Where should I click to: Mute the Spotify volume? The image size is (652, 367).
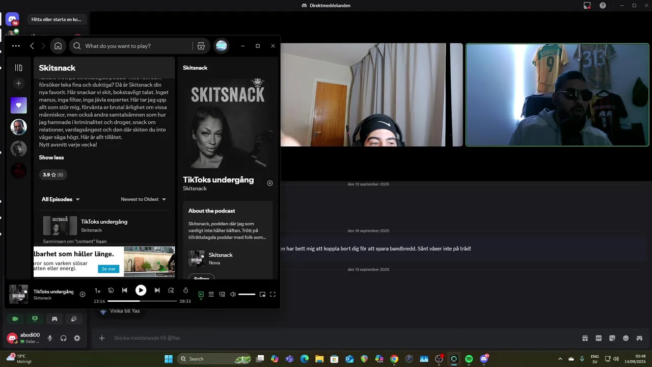point(233,294)
